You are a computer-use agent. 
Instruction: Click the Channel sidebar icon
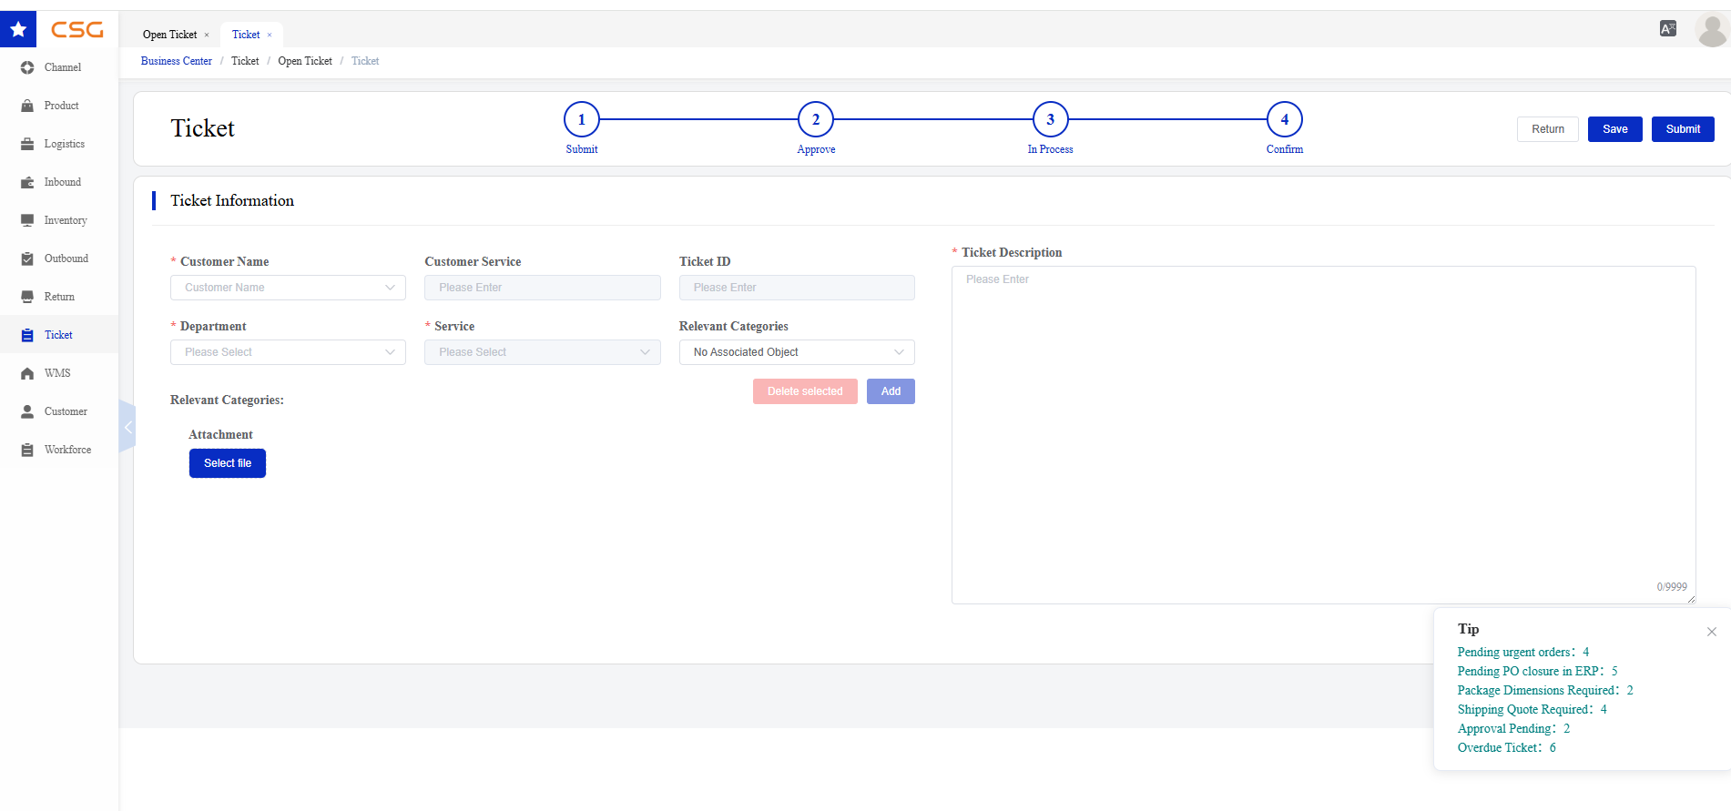27,67
